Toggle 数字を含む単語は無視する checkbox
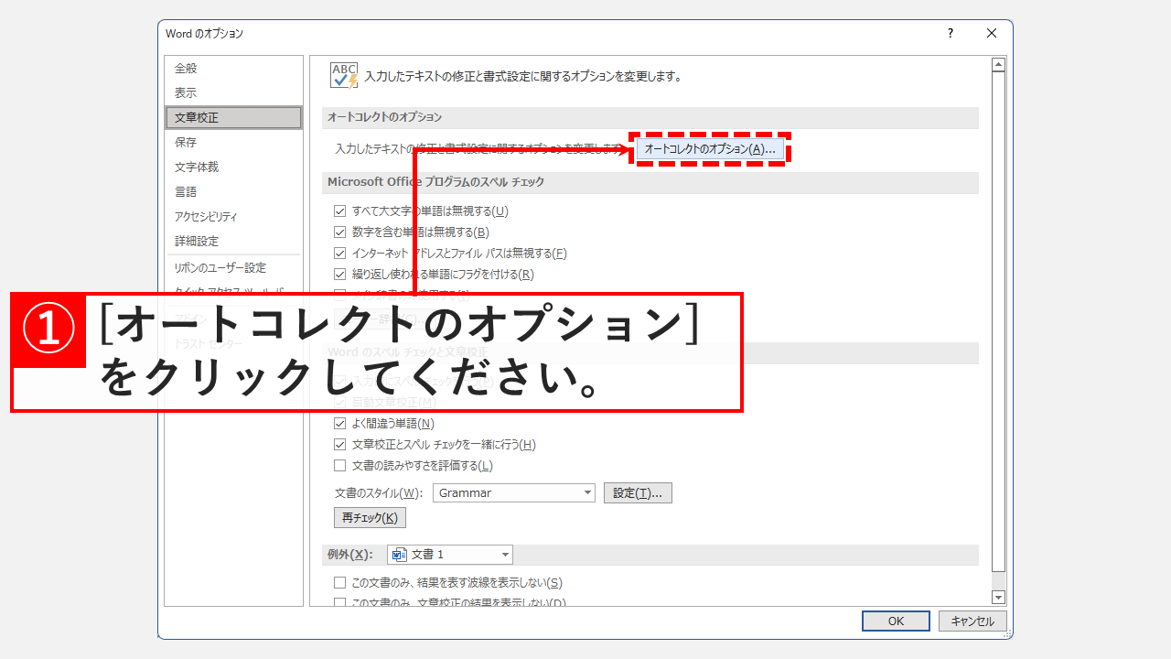The height and width of the screenshot is (659, 1171). coord(340,232)
